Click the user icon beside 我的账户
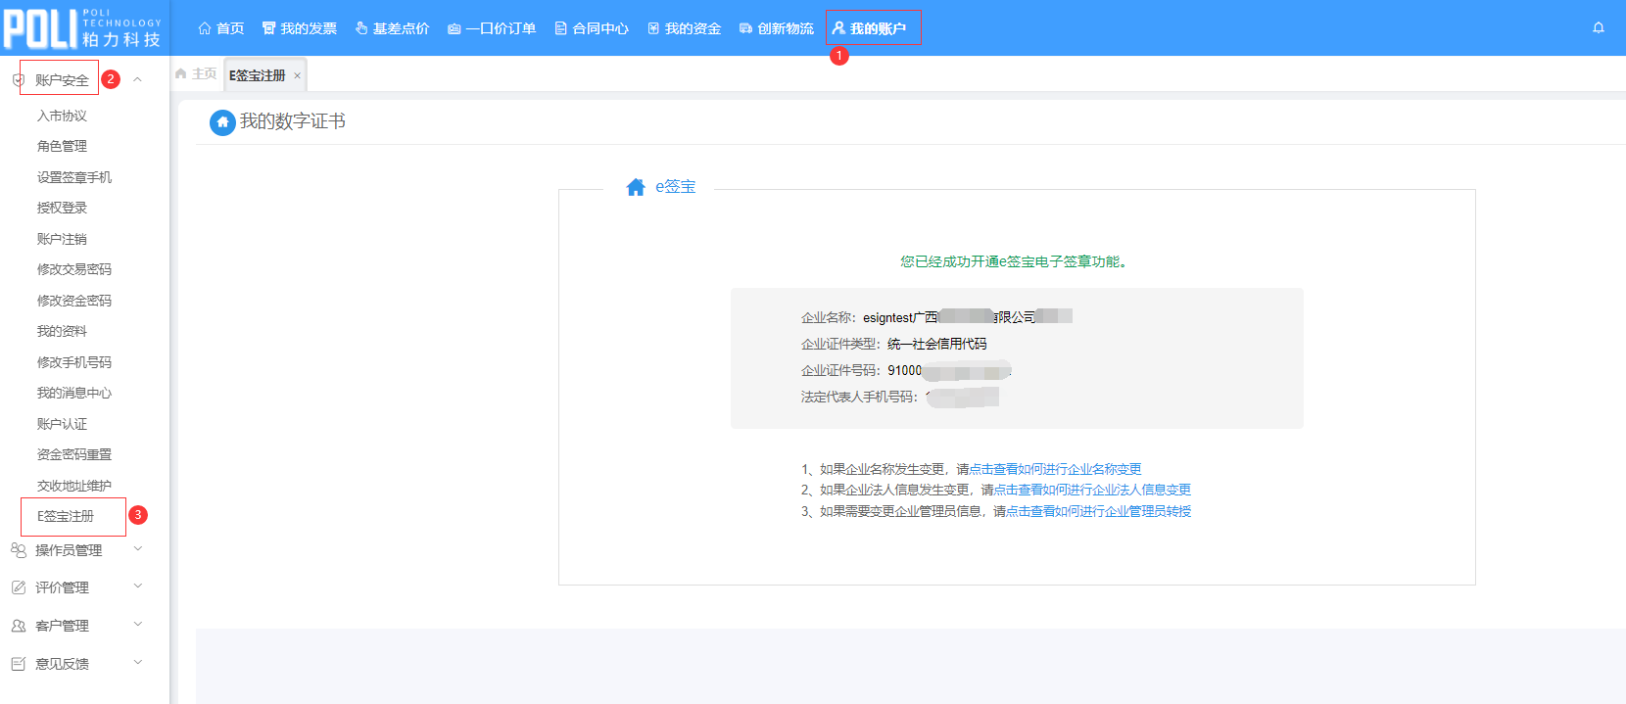 click(838, 28)
